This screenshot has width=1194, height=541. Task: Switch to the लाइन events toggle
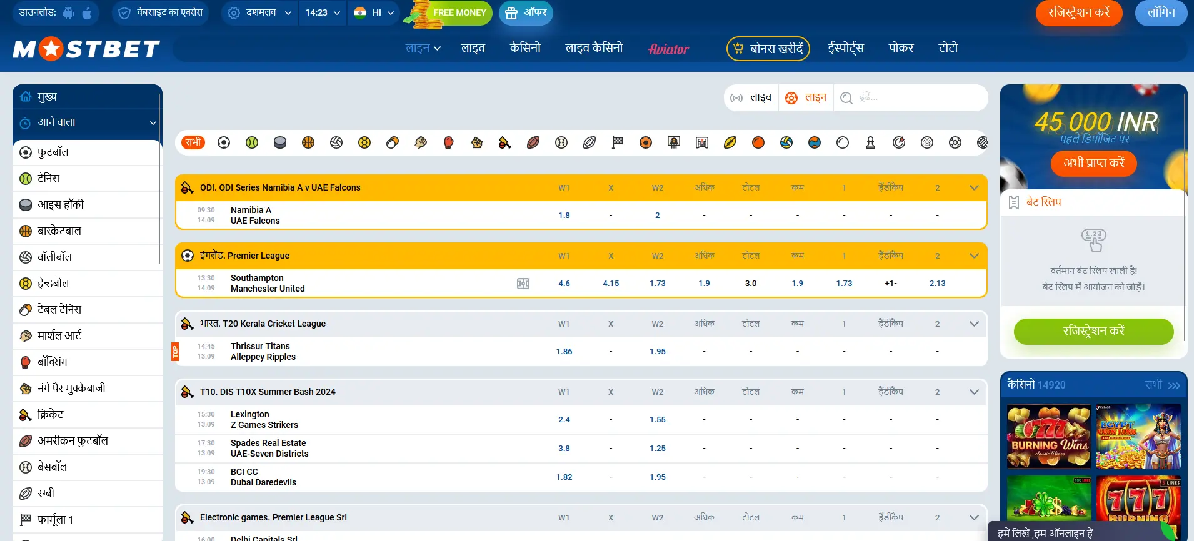pos(806,97)
